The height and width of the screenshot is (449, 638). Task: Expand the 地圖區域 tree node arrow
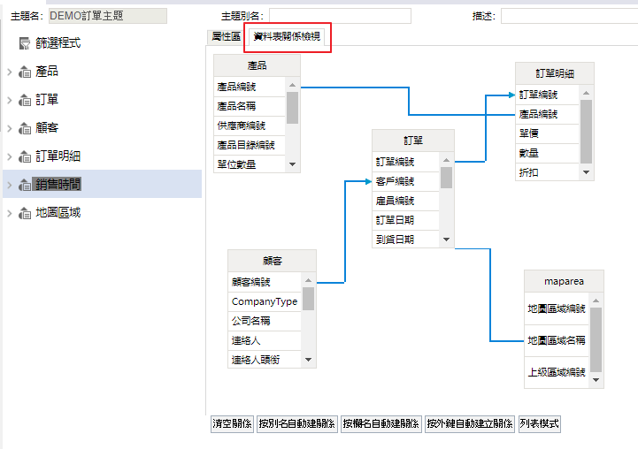(x=9, y=213)
